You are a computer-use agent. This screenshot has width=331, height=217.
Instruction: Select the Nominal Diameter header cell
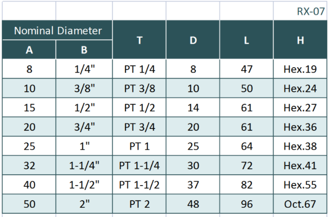coord(58,31)
